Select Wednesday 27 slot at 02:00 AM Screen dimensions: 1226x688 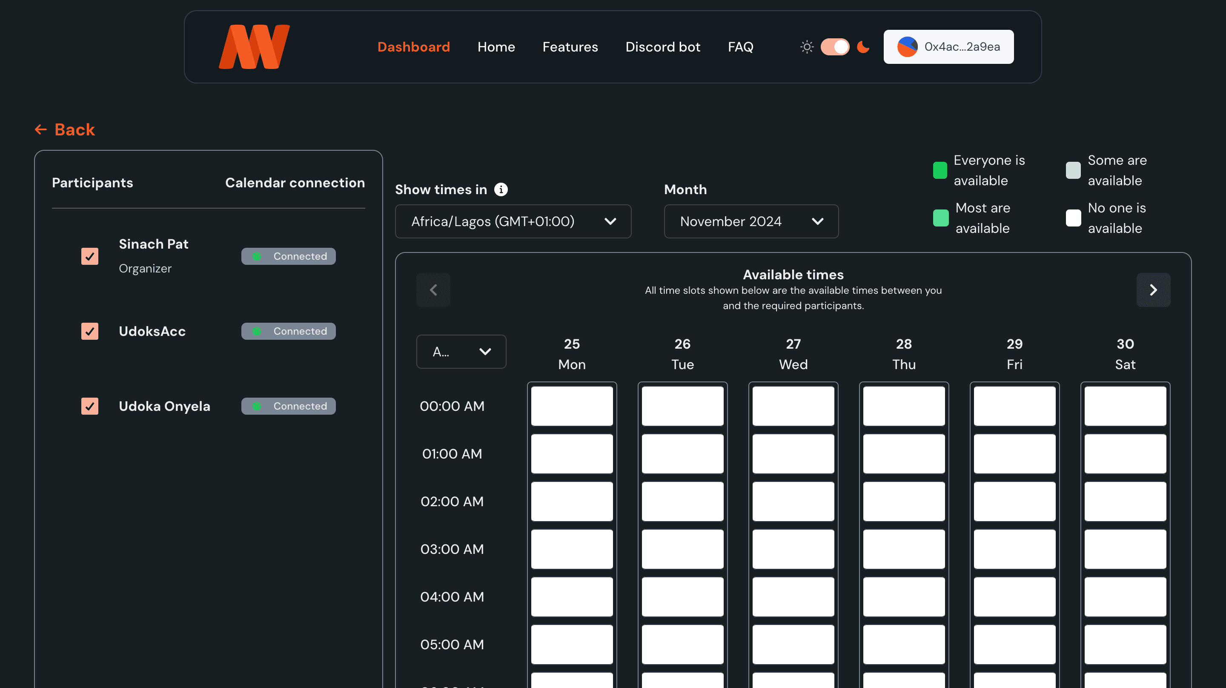pos(793,502)
